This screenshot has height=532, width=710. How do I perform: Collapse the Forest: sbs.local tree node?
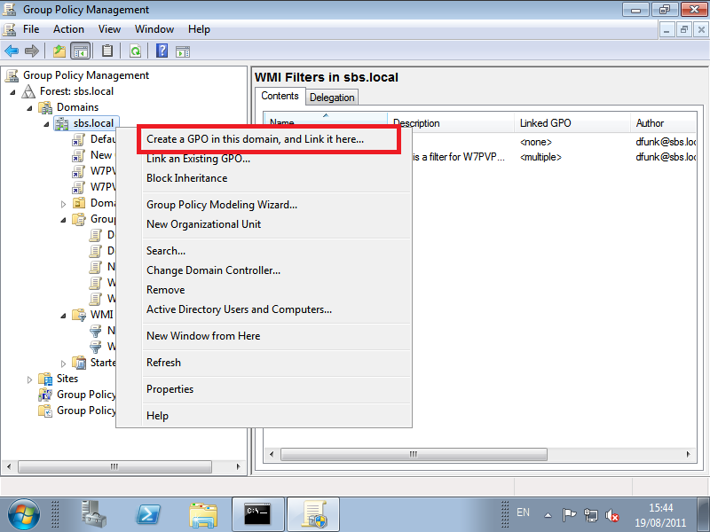pos(12,91)
